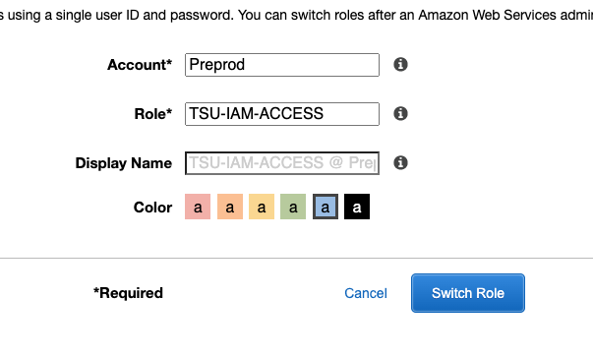The image size is (593, 358).
Task: Click into the Display Name input field
Action: pyautogui.click(x=282, y=163)
